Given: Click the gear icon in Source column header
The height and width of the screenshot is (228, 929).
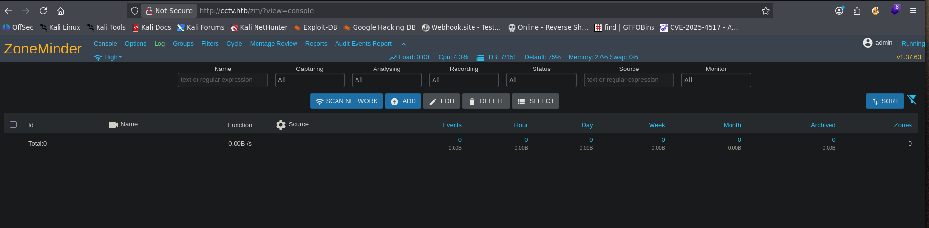Looking at the screenshot, I should coord(280,125).
